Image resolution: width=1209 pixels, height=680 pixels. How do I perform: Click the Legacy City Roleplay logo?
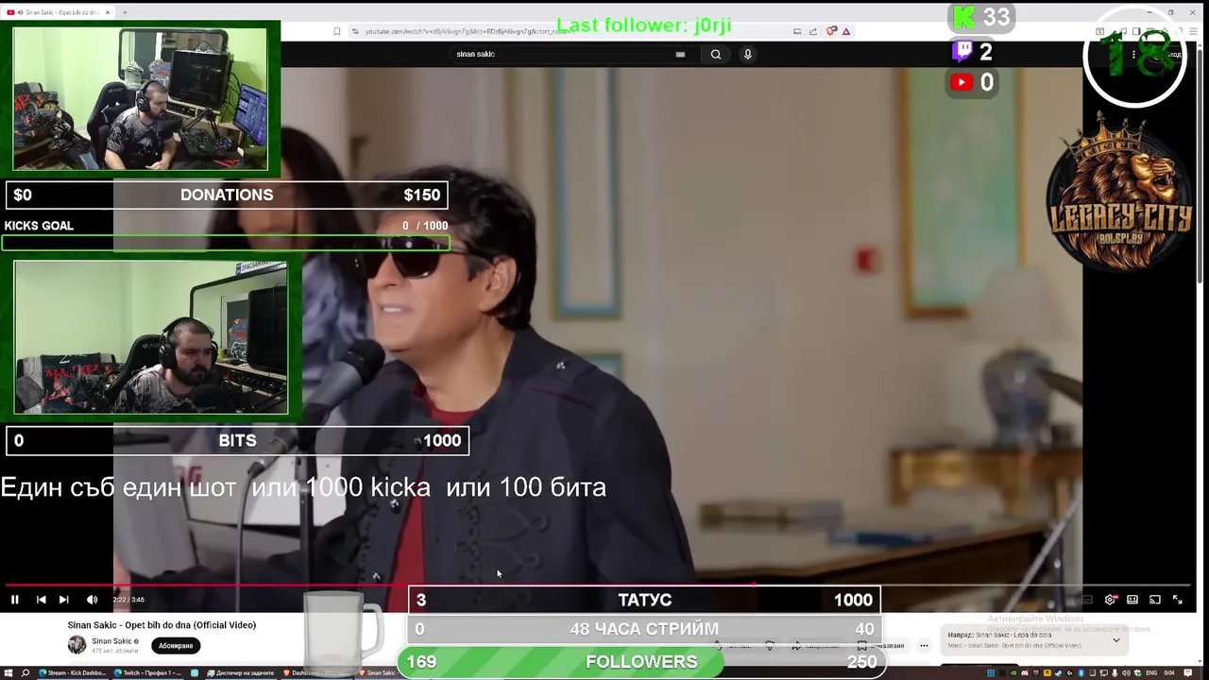(x=1120, y=192)
